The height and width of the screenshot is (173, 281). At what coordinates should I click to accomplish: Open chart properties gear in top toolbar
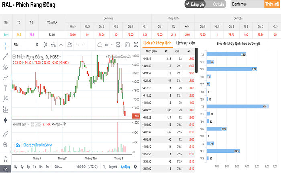118,45
